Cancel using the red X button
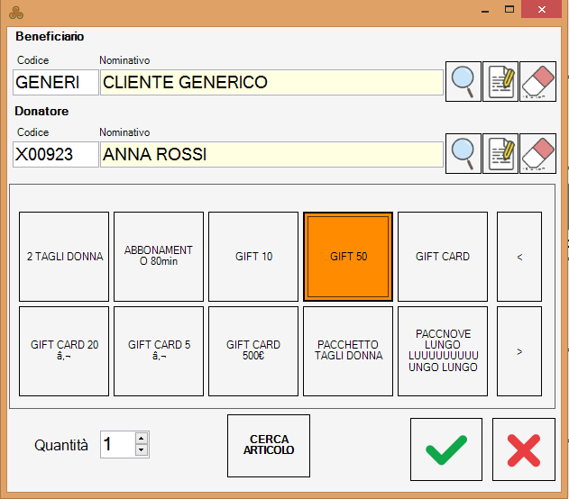Viewport: 569px width, 499px height. 524,449
